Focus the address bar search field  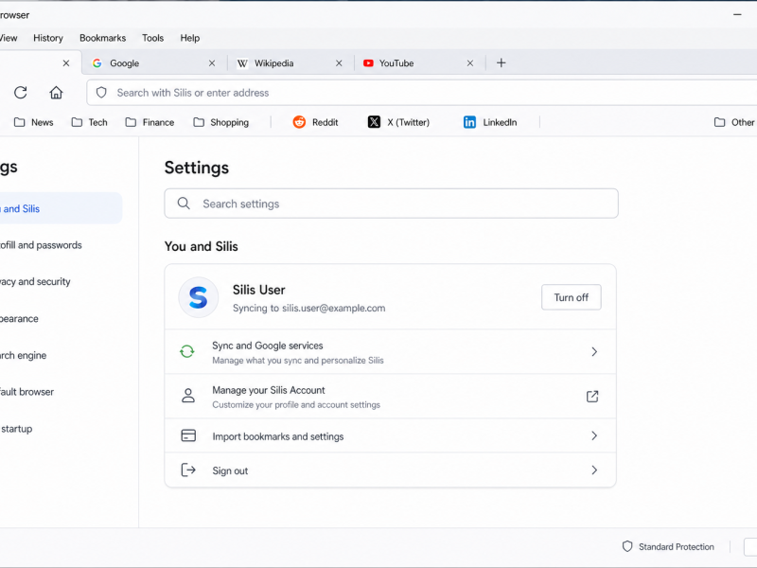click(x=421, y=92)
